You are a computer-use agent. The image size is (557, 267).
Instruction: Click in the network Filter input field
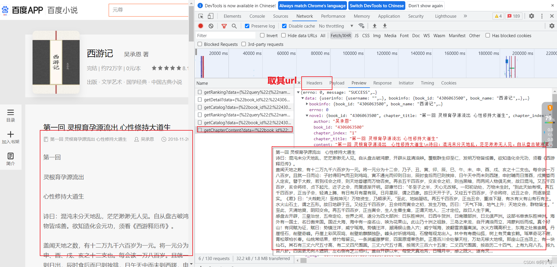(225, 35)
